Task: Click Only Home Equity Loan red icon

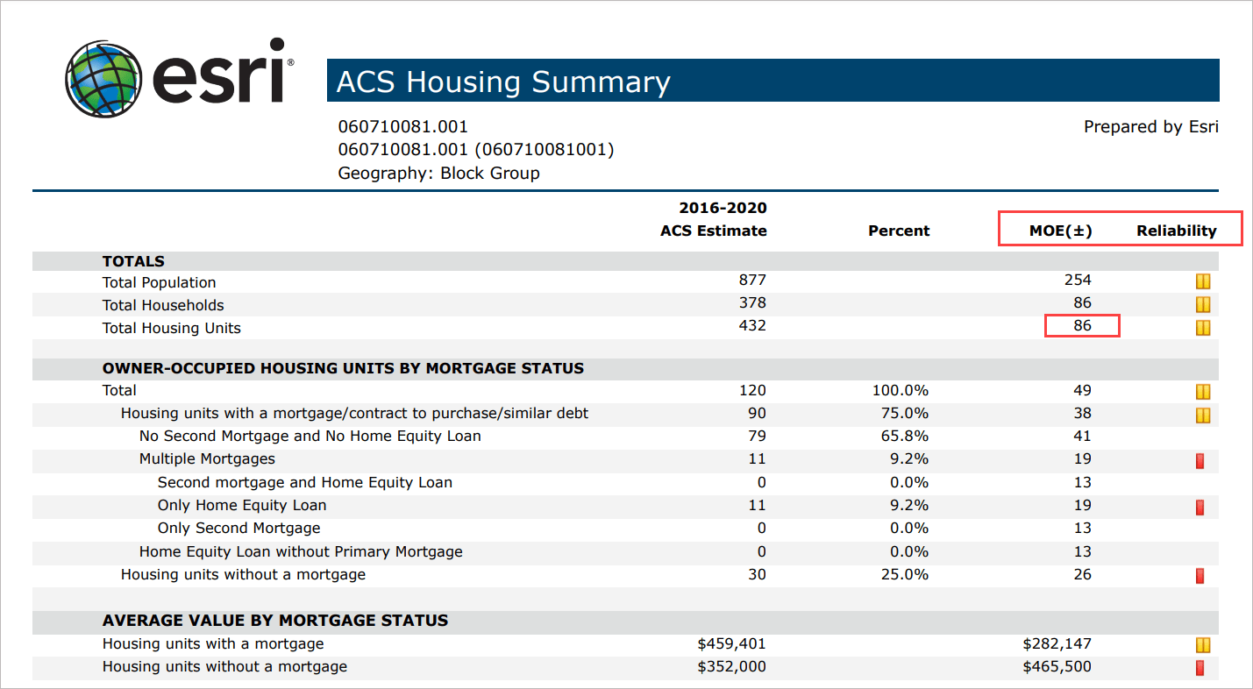Action: click(x=1200, y=507)
